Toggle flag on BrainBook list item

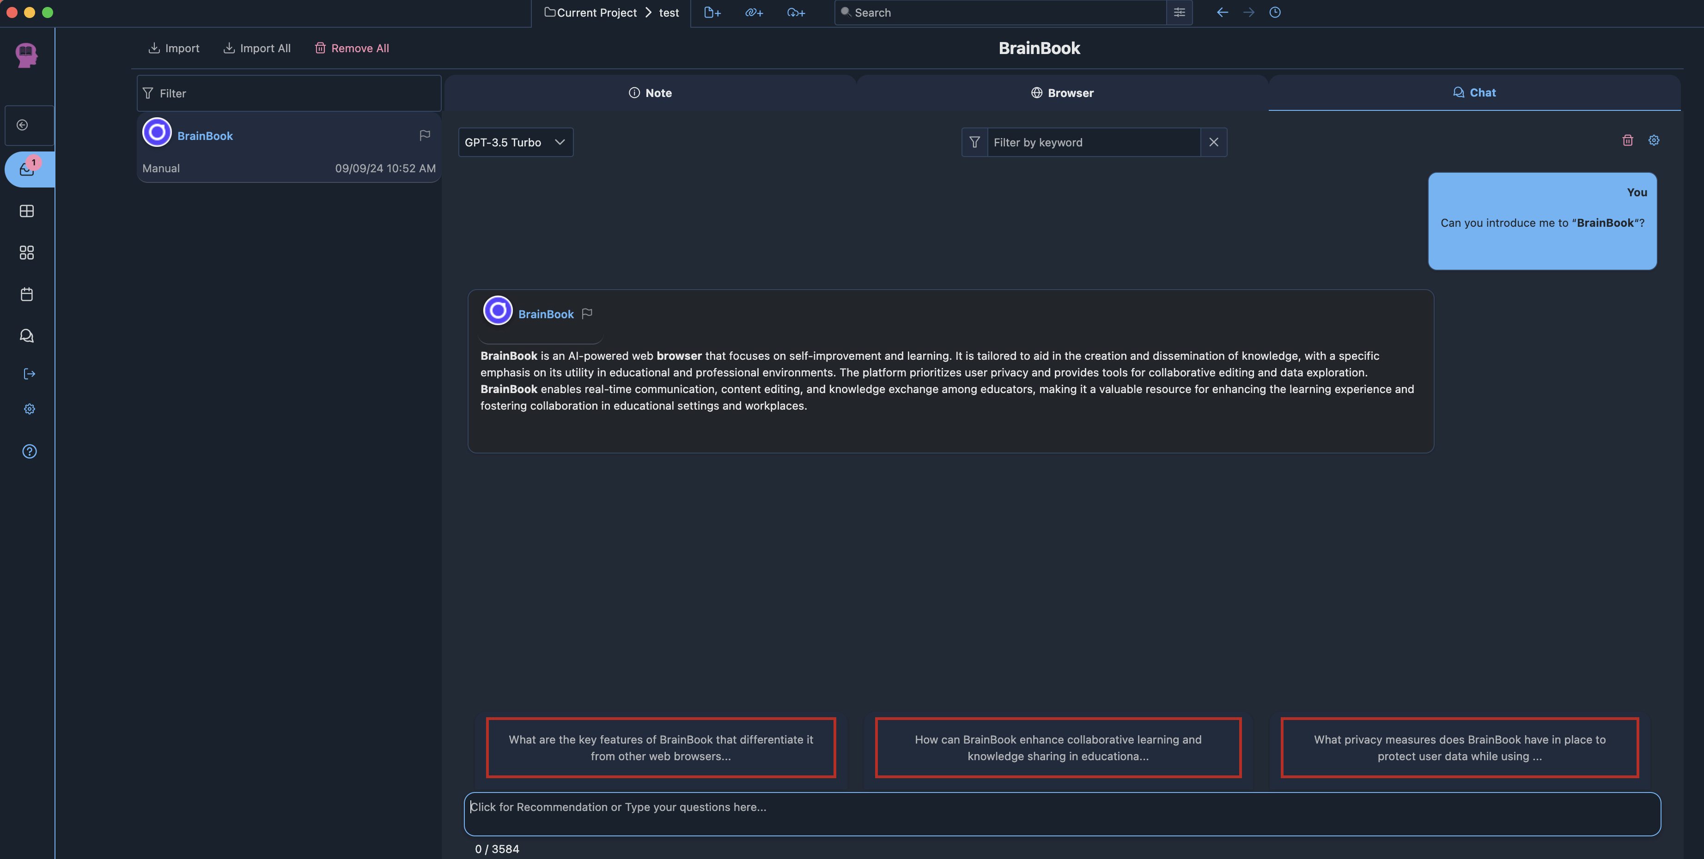click(x=425, y=136)
